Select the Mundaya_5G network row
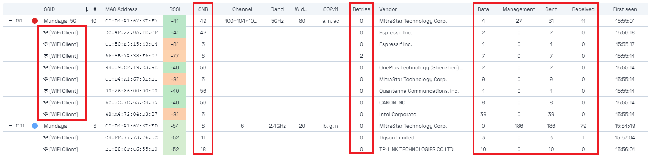The height and width of the screenshot is (155, 648). pos(325,21)
